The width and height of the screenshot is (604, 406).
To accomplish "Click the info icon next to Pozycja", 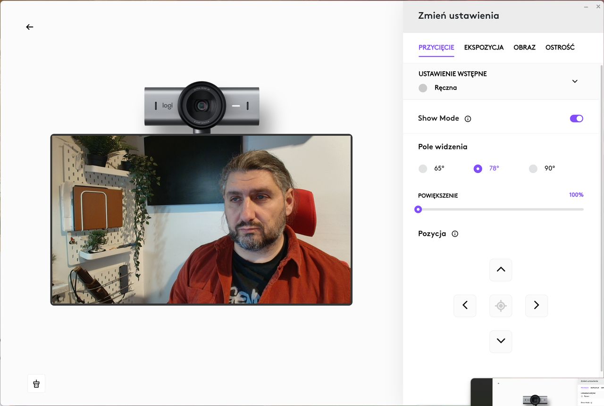I will click(x=455, y=234).
